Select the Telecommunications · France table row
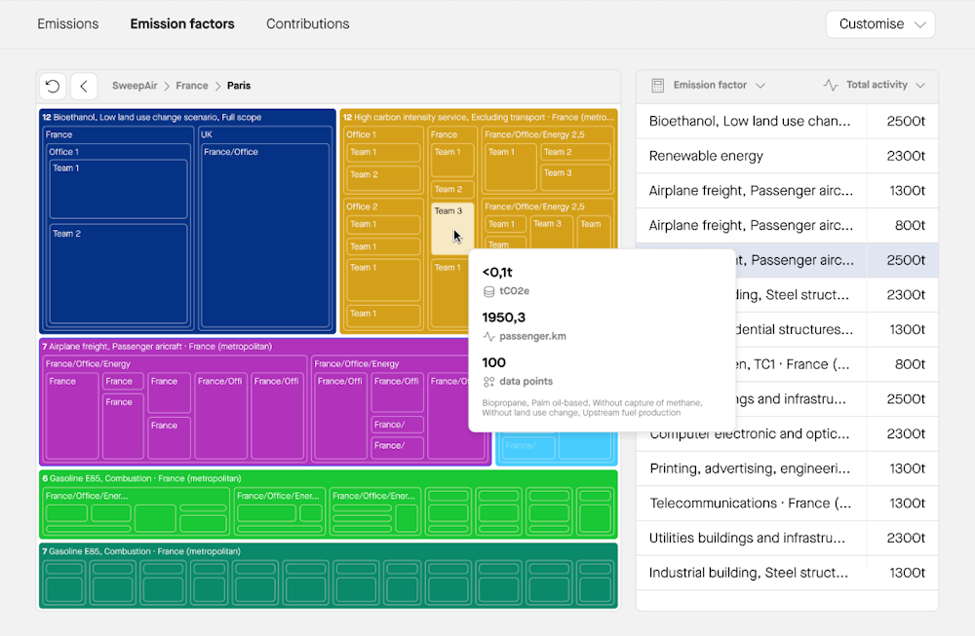 751,504
